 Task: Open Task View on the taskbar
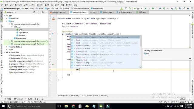(59, 106)
